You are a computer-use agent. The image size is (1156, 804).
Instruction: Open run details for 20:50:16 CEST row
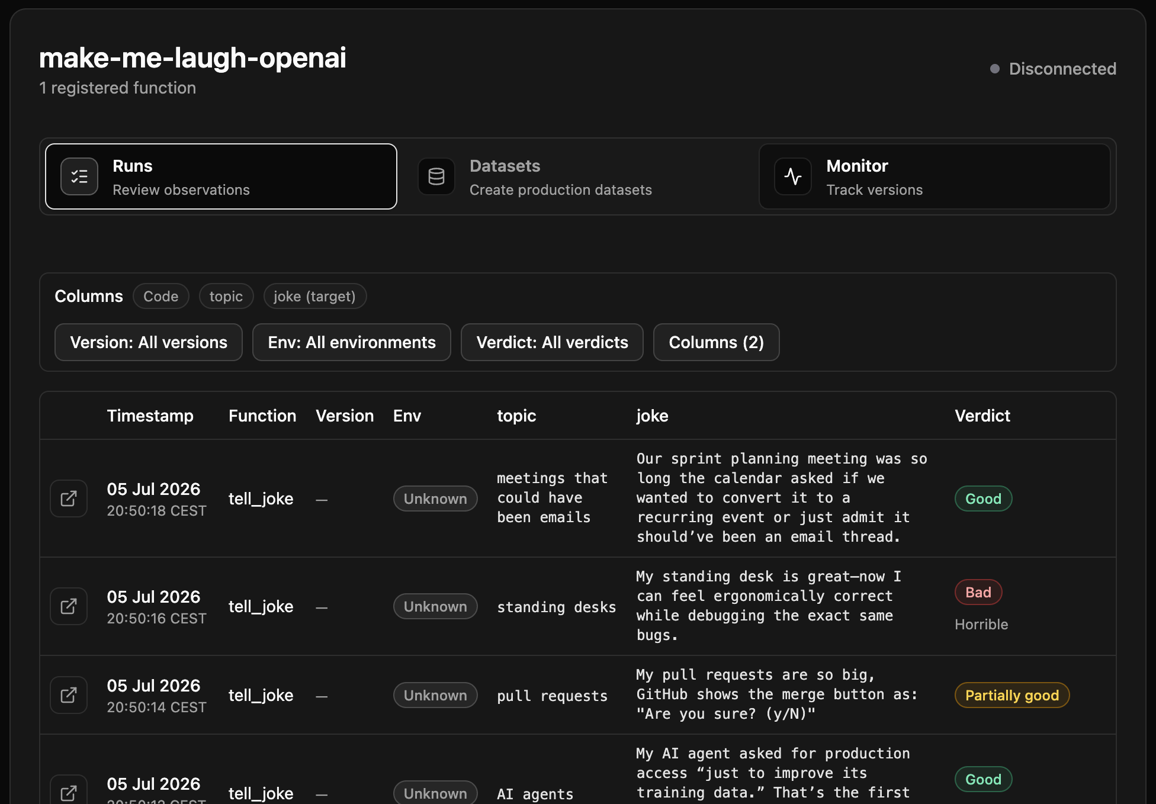[69, 606]
